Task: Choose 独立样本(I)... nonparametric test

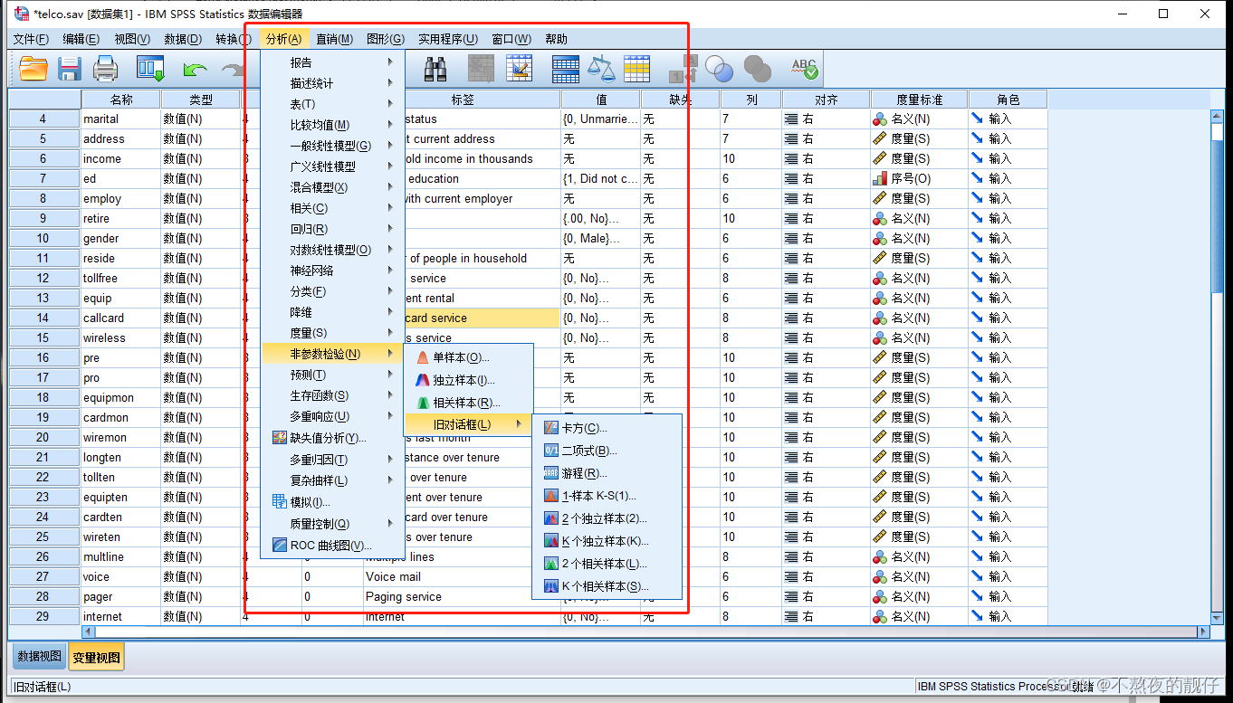Action: click(468, 380)
